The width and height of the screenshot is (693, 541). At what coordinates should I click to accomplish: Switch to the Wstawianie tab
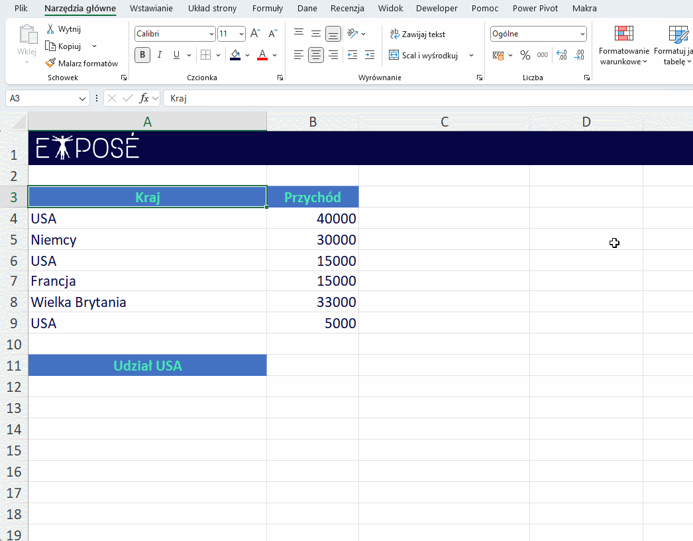point(151,8)
